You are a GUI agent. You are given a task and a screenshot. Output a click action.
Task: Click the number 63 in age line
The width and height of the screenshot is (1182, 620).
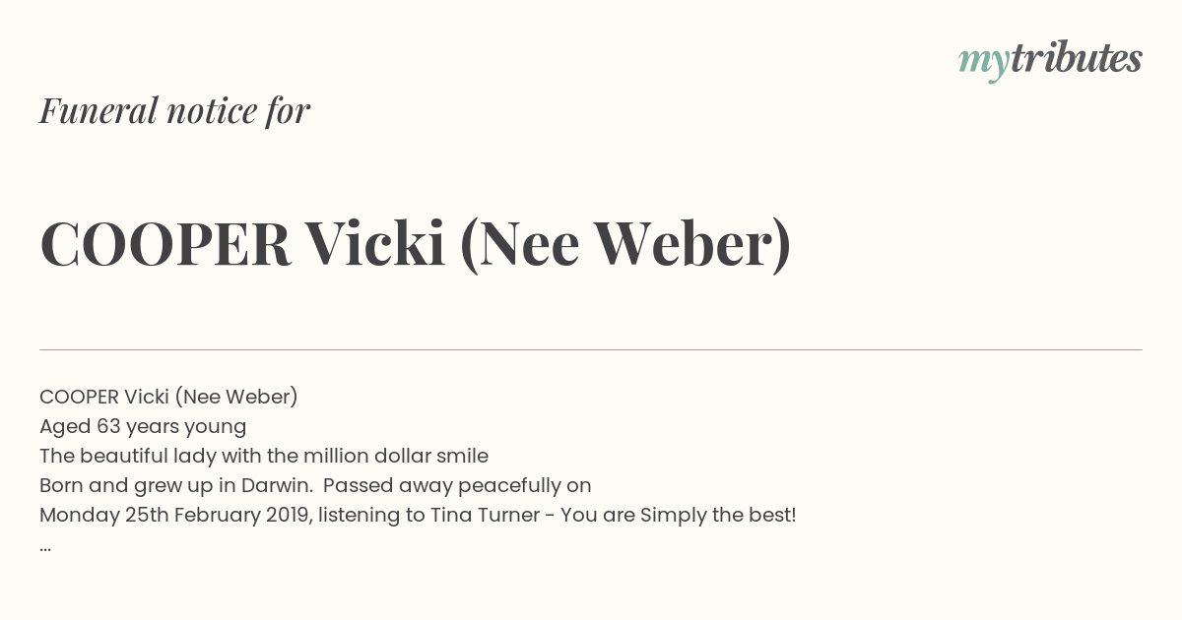pyautogui.click(x=108, y=426)
